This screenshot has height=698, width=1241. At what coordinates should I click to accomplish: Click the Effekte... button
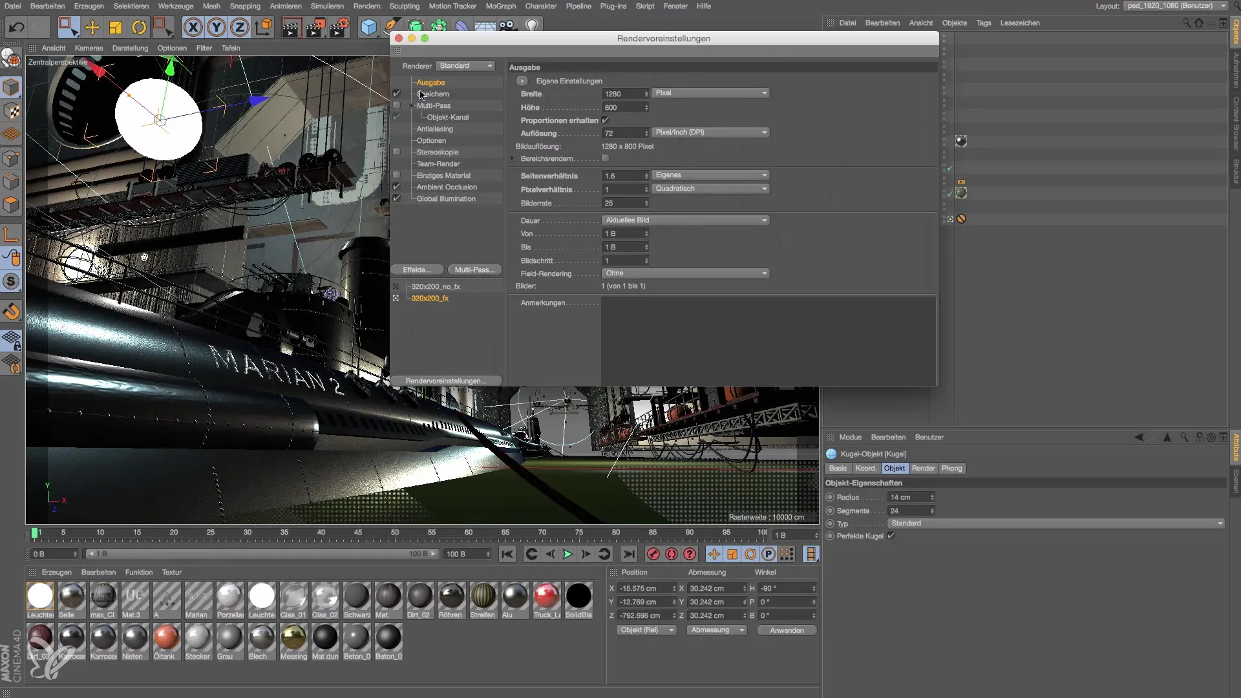[418, 270]
